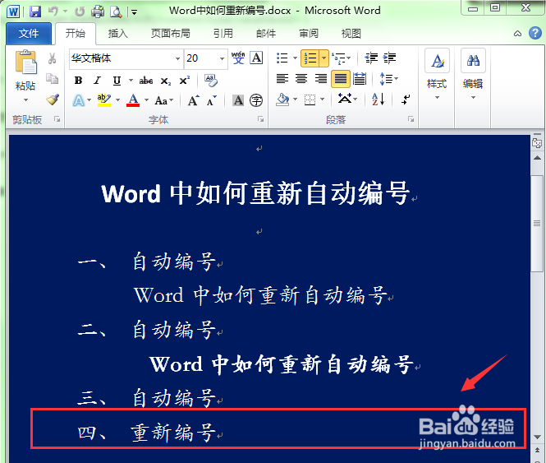Switch to the 审阅 Review tab
The width and height of the screenshot is (546, 463).
309,34
